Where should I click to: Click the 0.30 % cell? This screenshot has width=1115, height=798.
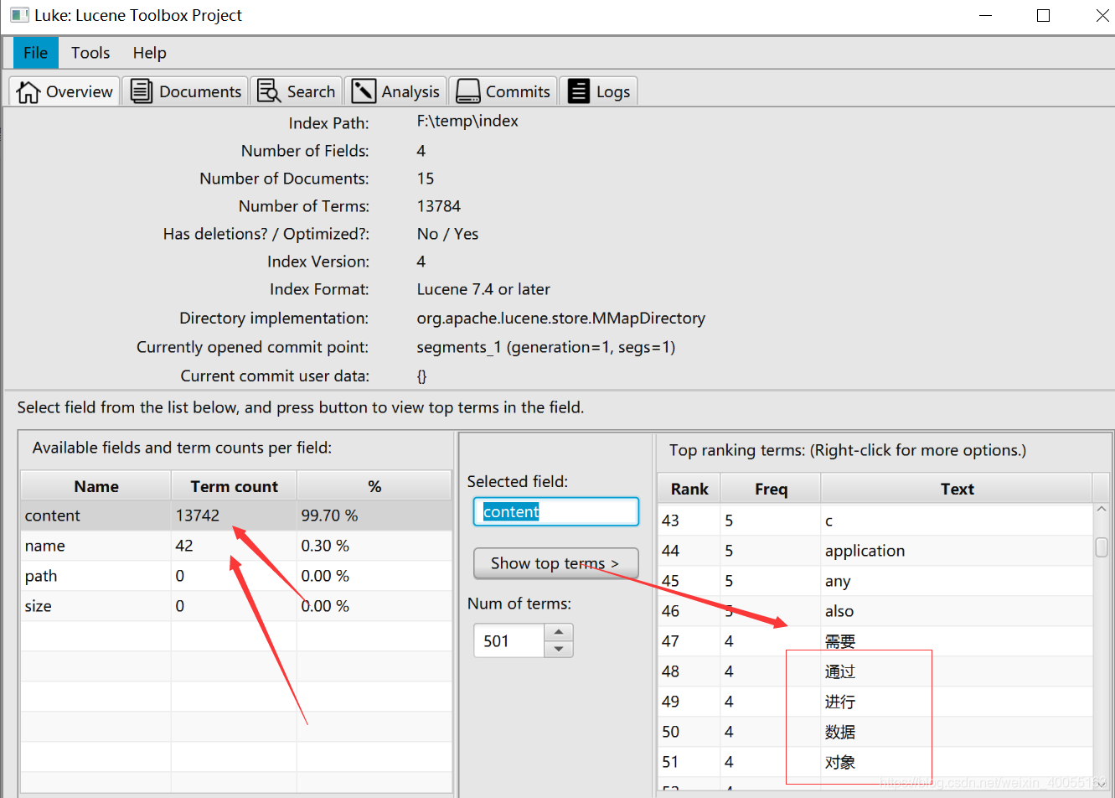pos(374,546)
